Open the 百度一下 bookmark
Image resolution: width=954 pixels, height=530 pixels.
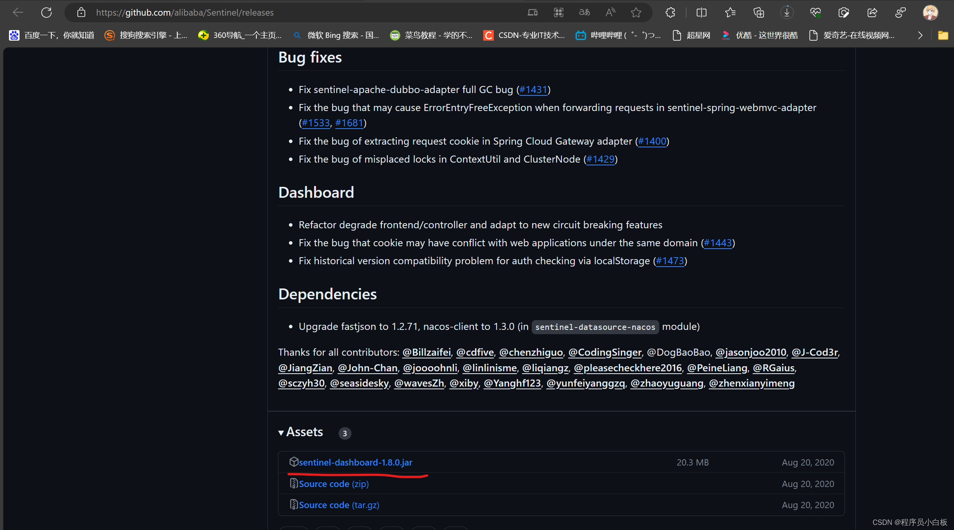point(52,36)
